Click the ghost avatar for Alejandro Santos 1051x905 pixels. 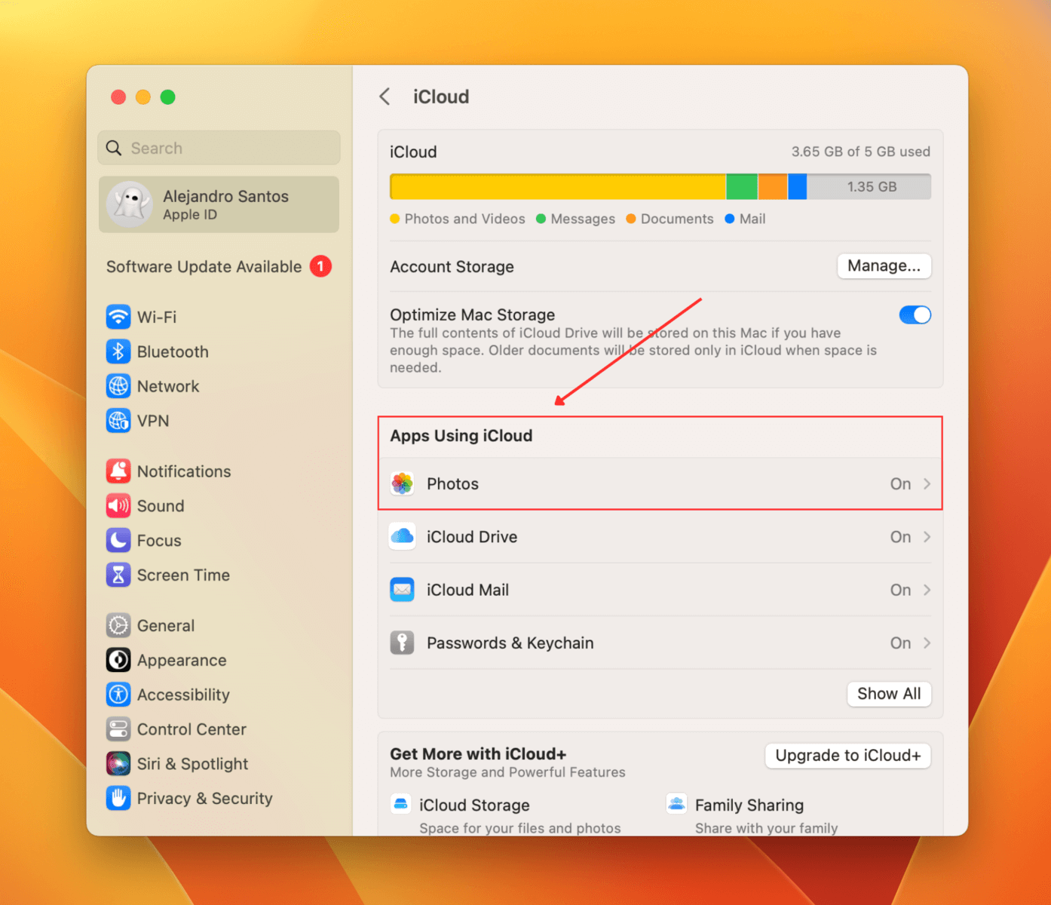tap(130, 204)
